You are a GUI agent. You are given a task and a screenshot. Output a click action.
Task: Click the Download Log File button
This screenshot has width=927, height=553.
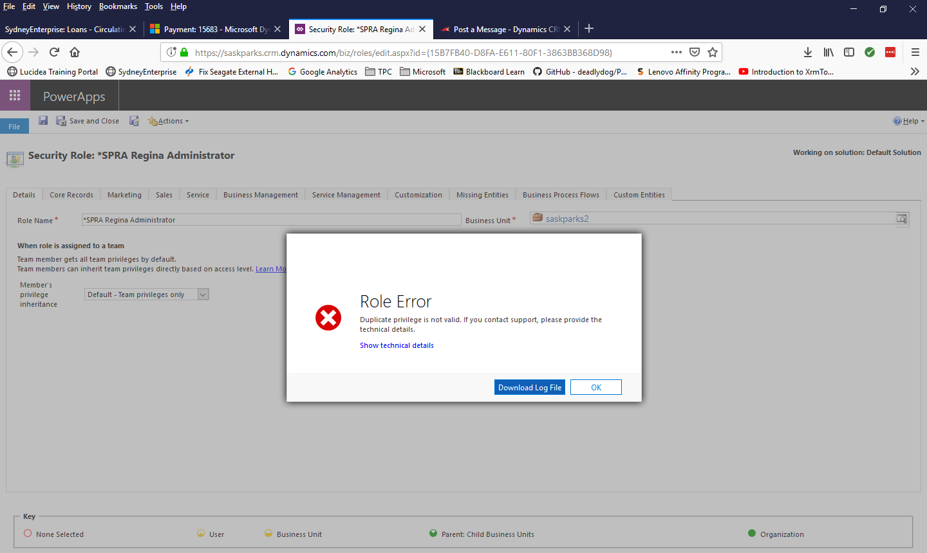[530, 387]
